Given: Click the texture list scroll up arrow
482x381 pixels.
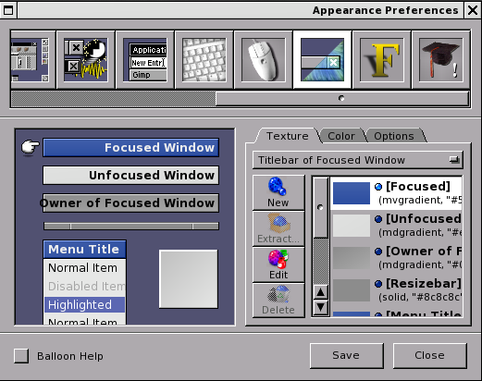Looking at the screenshot, I should 321,292.
